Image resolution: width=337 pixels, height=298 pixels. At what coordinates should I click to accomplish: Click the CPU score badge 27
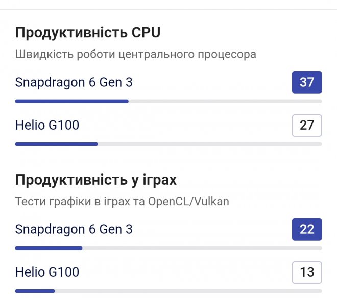306,125
